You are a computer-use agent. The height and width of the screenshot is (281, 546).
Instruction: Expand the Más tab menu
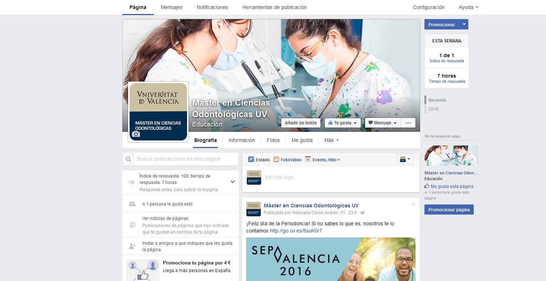tap(331, 140)
